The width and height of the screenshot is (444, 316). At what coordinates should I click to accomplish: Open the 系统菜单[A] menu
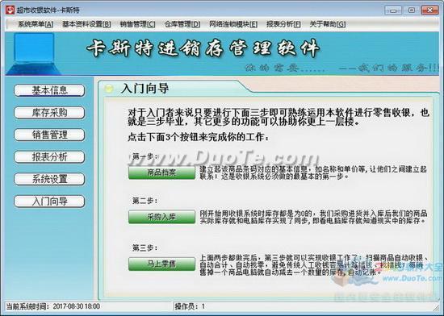point(36,24)
